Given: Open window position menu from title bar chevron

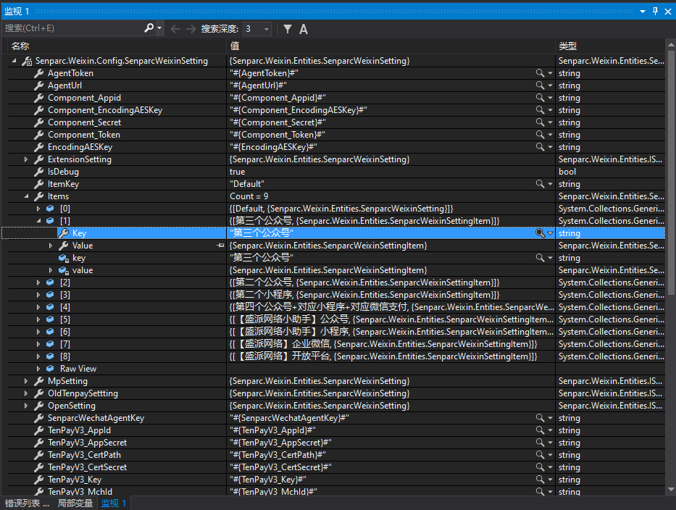Looking at the screenshot, I should click(x=643, y=11).
